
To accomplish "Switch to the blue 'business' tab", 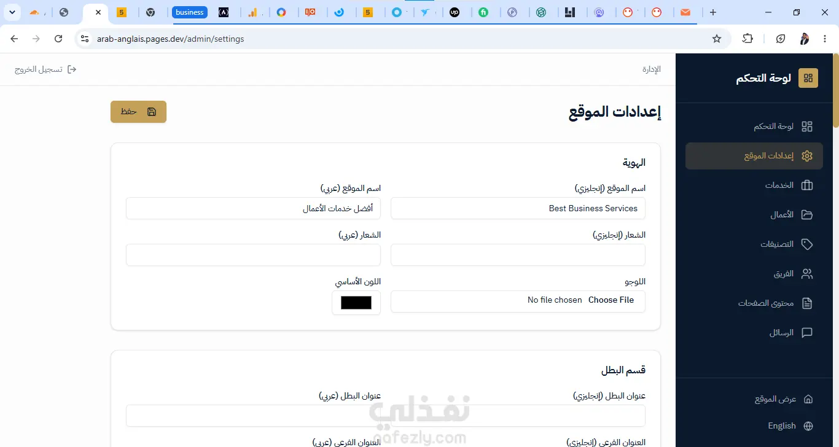I will point(190,12).
